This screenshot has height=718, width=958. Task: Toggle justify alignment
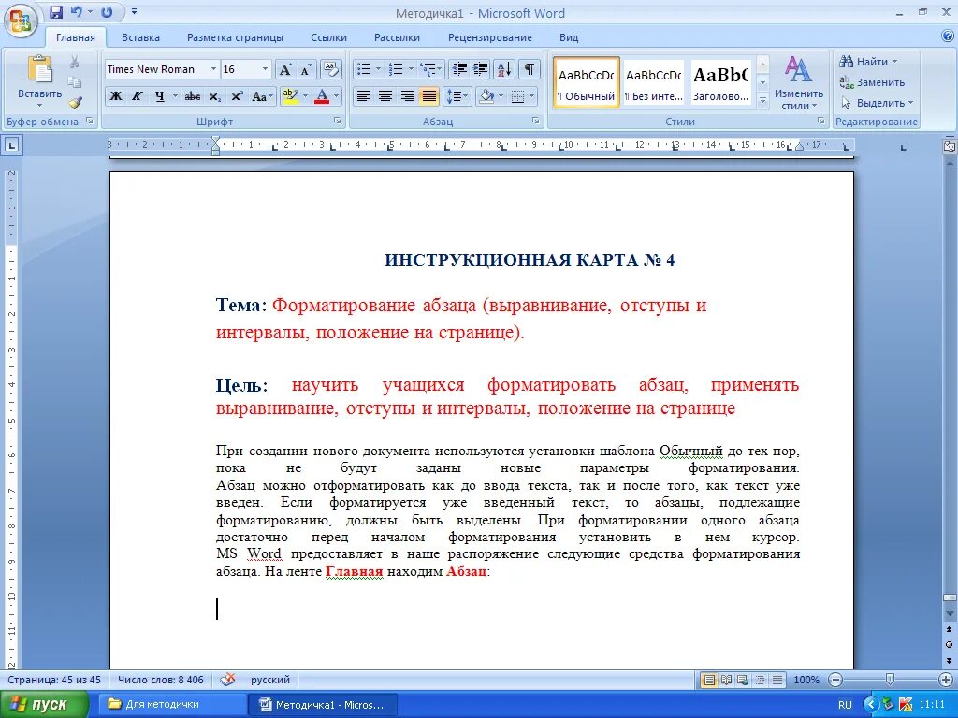429,96
